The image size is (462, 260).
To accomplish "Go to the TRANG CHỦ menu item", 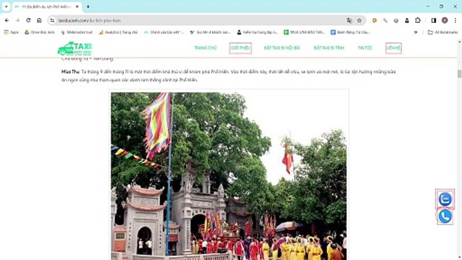I will [x=205, y=48].
